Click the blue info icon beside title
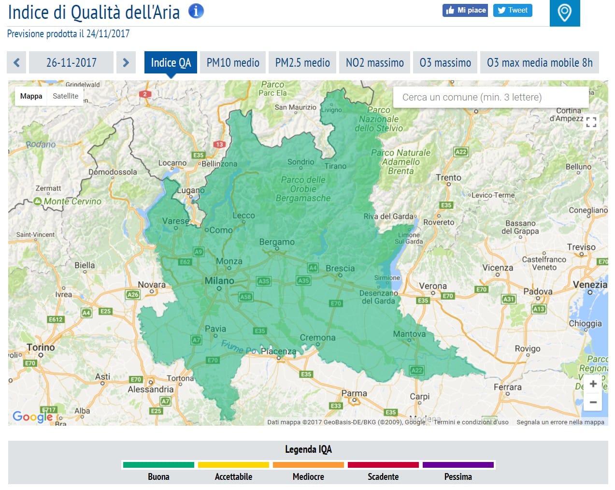Viewport: 615px width, 490px height. click(196, 11)
